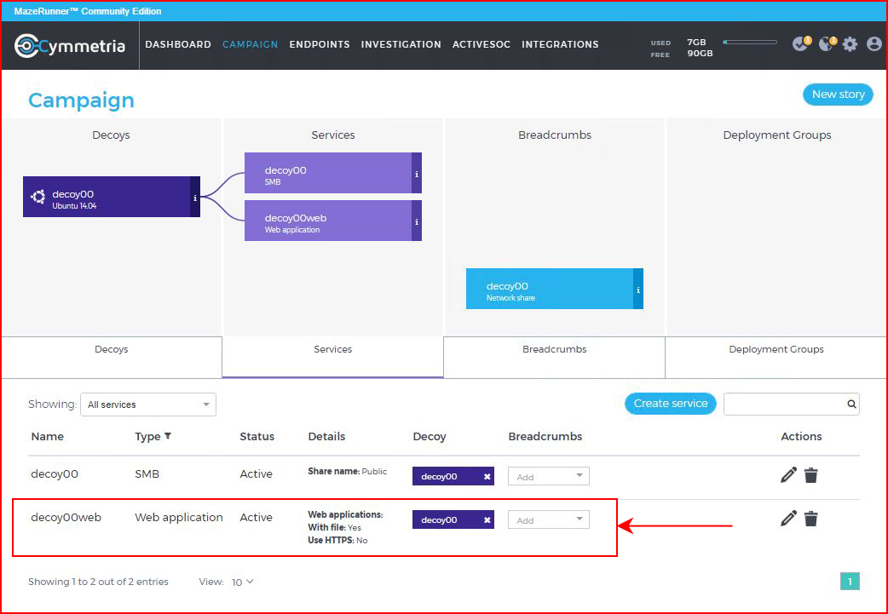The width and height of the screenshot is (888, 614).
Task: Open the Investigation menu
Action: pyautogui.click(x=401, y=44)
